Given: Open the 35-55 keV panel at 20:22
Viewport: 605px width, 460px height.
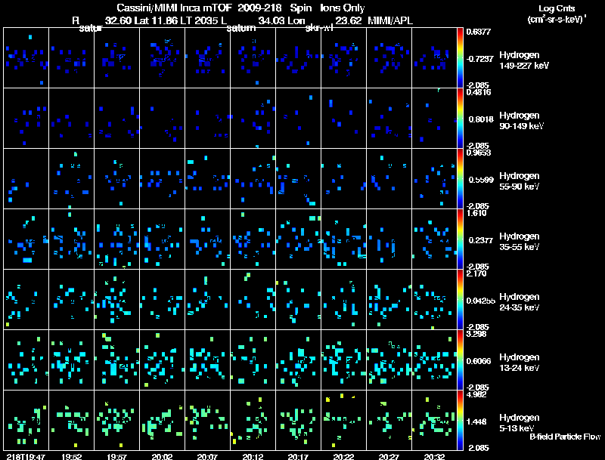Looking at the screenshot, I should [344, 239].
